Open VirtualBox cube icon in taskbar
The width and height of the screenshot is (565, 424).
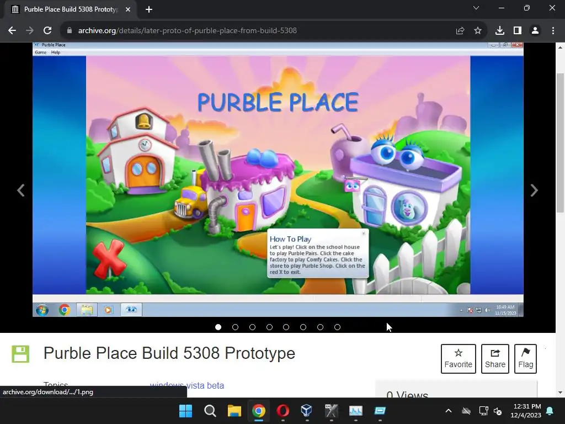click(x=307, y=411)
